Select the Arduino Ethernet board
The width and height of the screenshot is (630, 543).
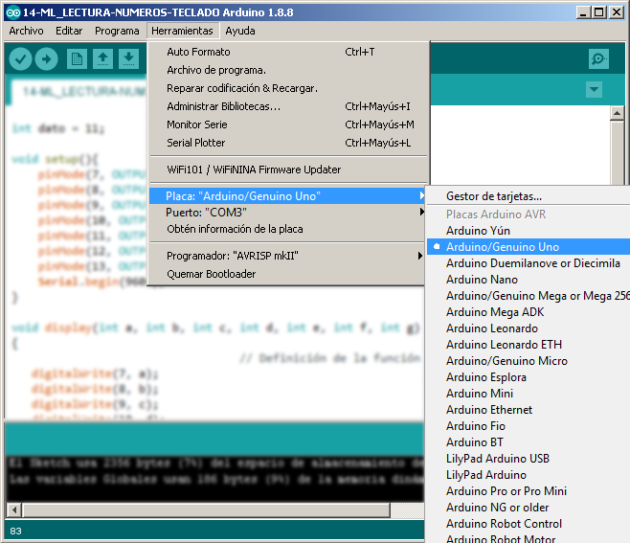(528, 410)
